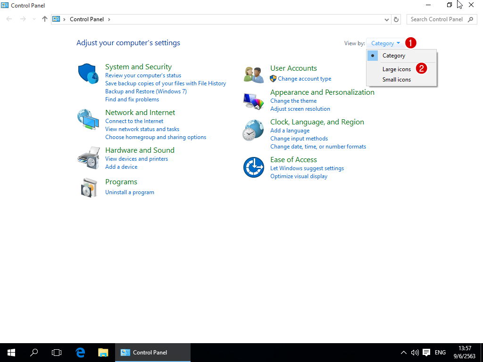Viewport: 483px width, 362px height.
Task: Switch to Small icons view
Action: click(x=396, y=80)
